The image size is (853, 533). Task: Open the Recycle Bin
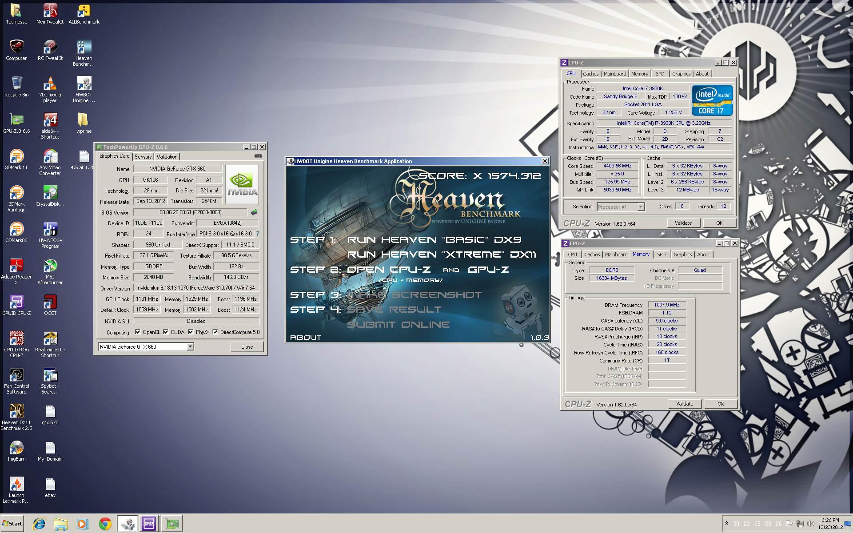coord(16,87)
